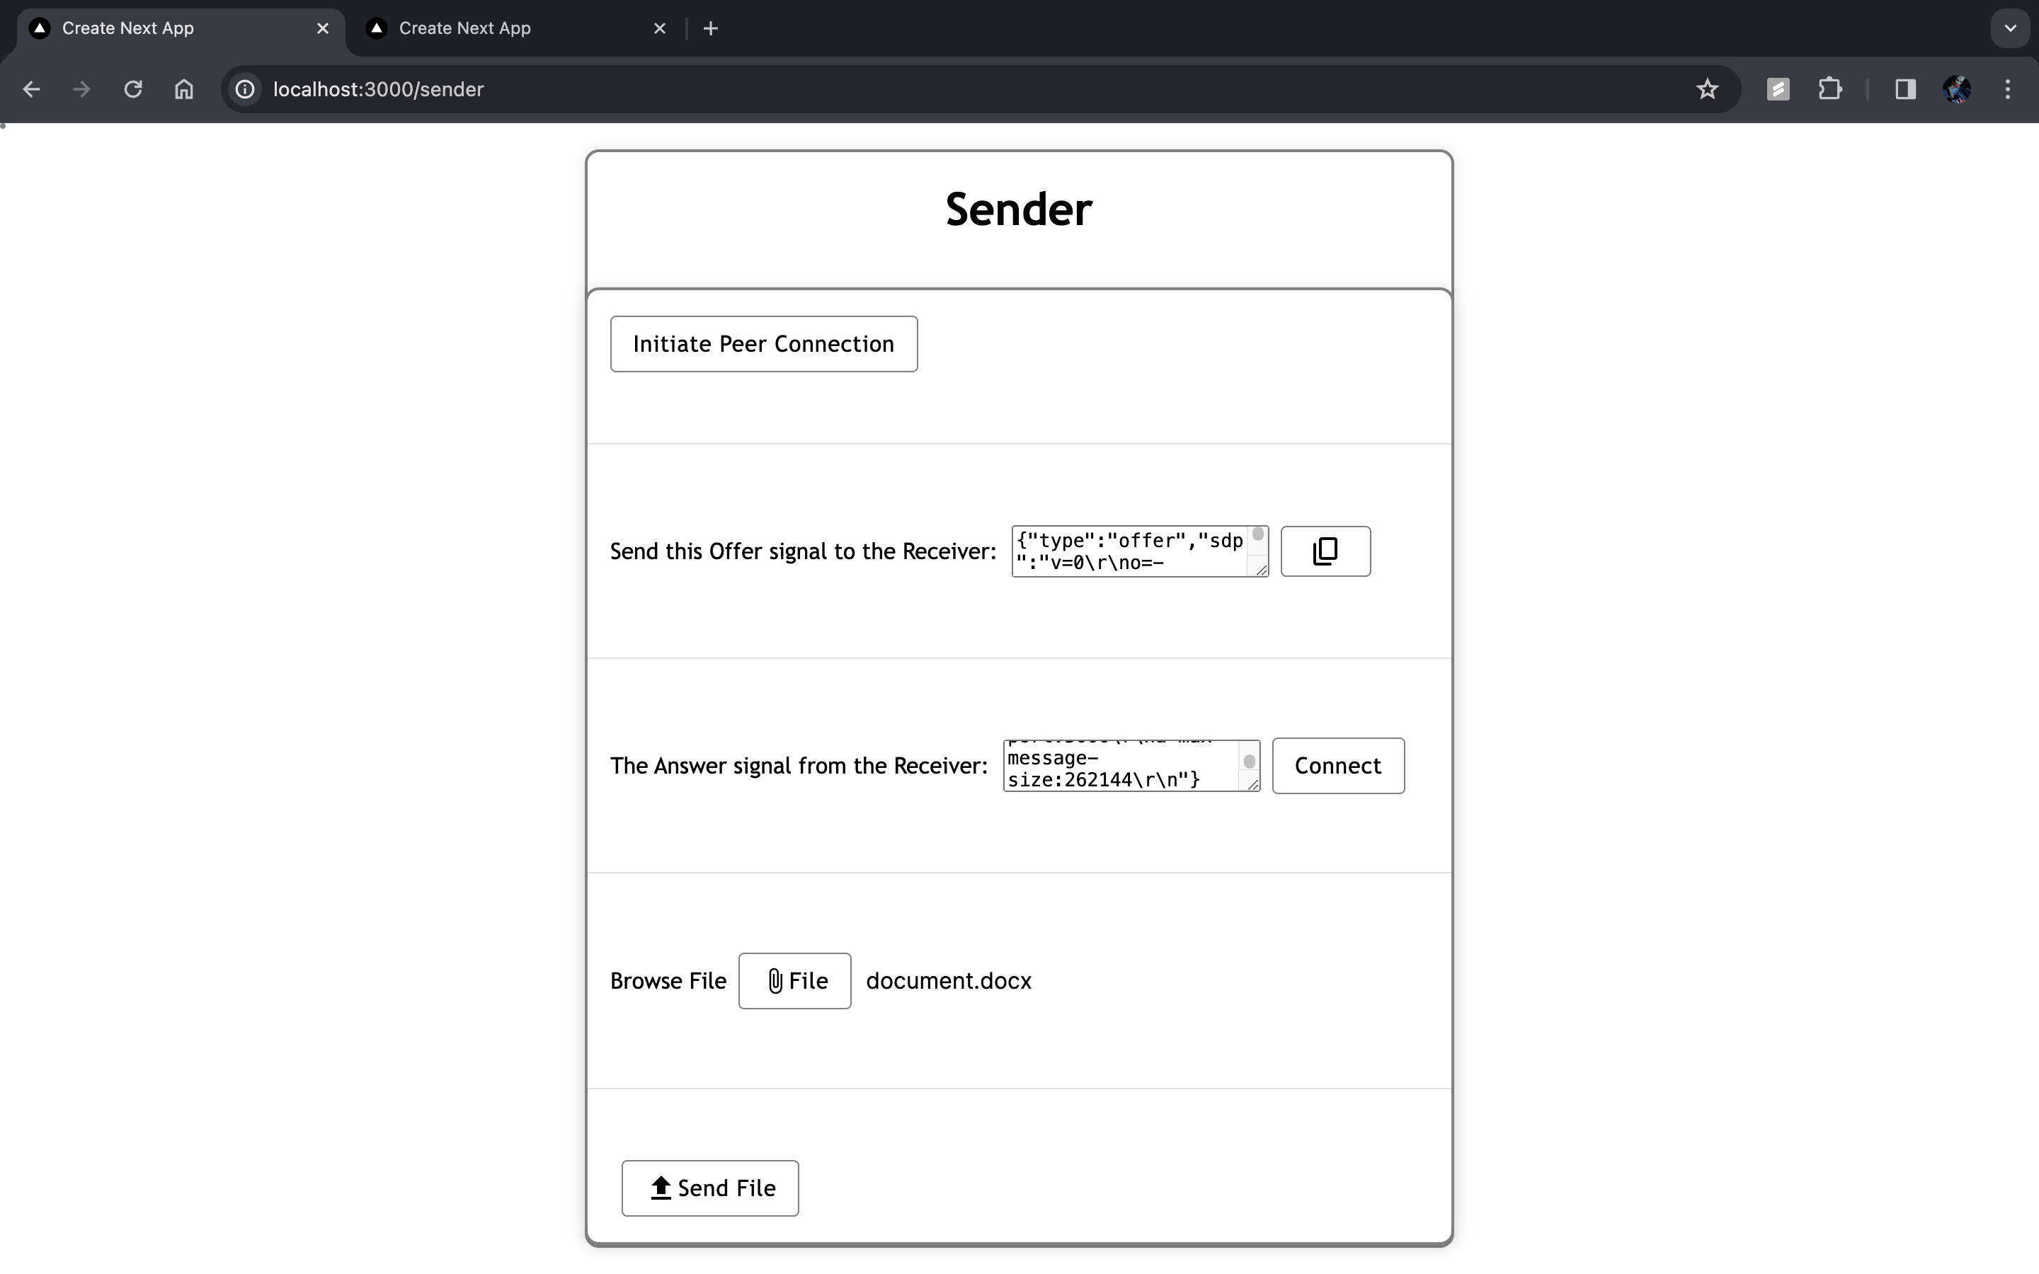2039x1274 pixels.
Task: Open the File browse button
Action: click(x=794, y=980)
